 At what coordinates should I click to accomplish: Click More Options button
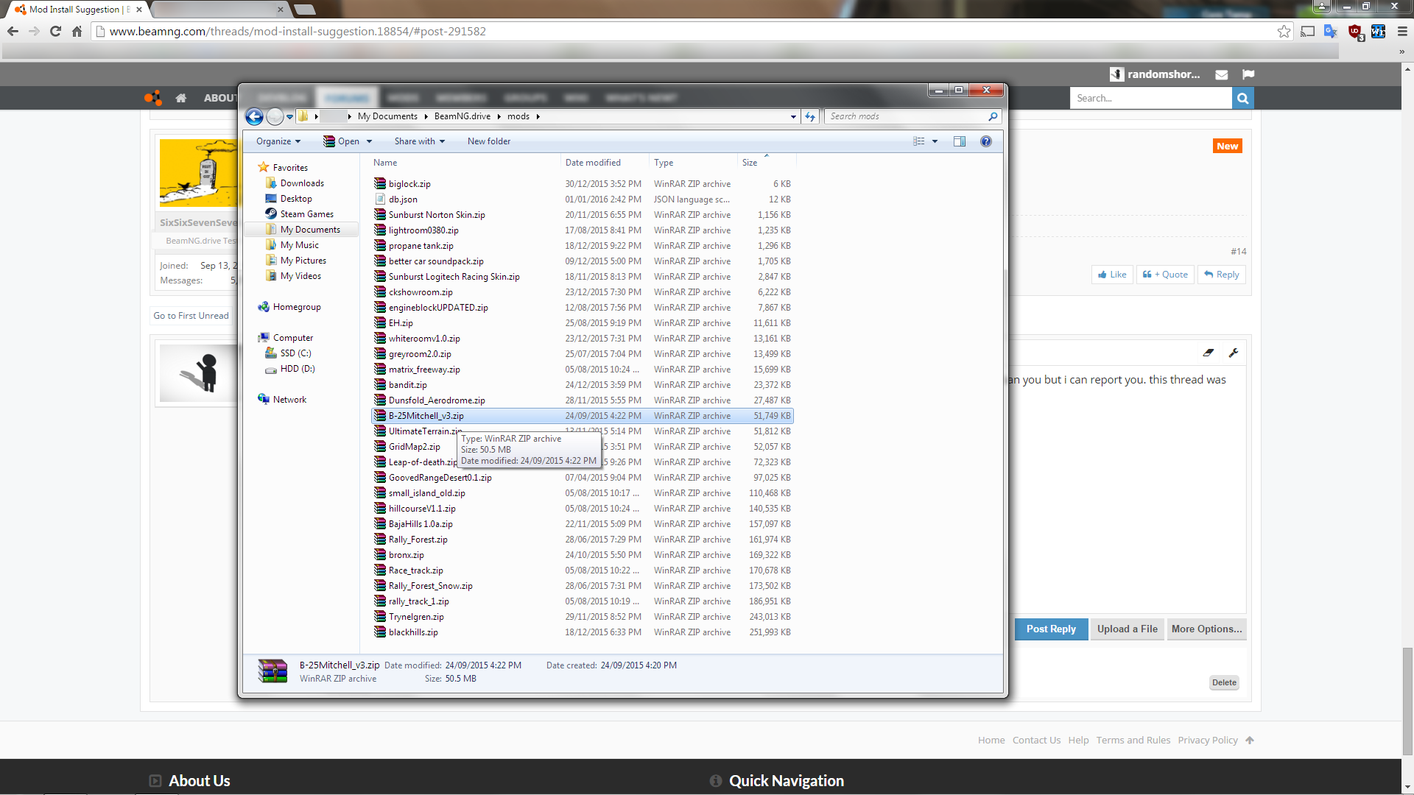1206,629
